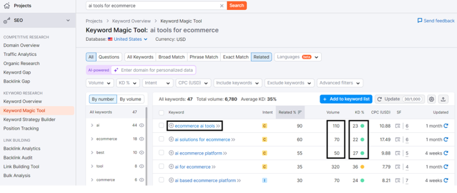
Task: Tick checkbox for 'ai ecommerce platform'
Action: [161, 153]
